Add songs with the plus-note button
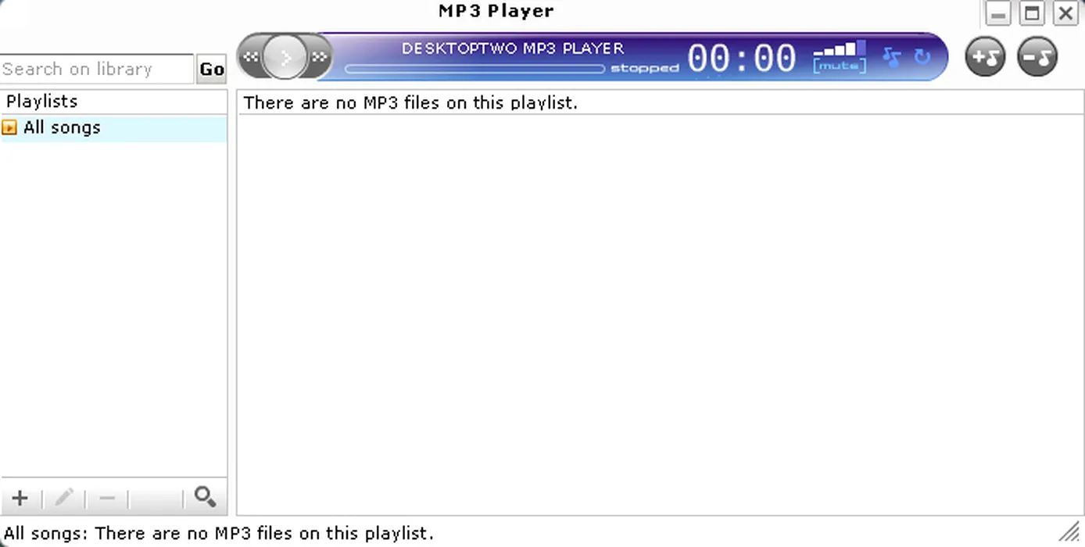Screen dimensions: 1085x547 985,56
